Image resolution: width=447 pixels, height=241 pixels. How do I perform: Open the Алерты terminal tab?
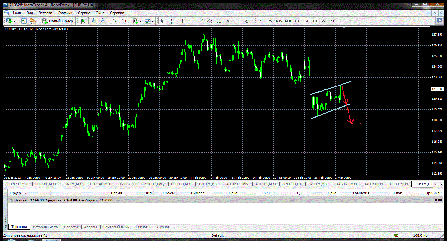pos(91,227)
